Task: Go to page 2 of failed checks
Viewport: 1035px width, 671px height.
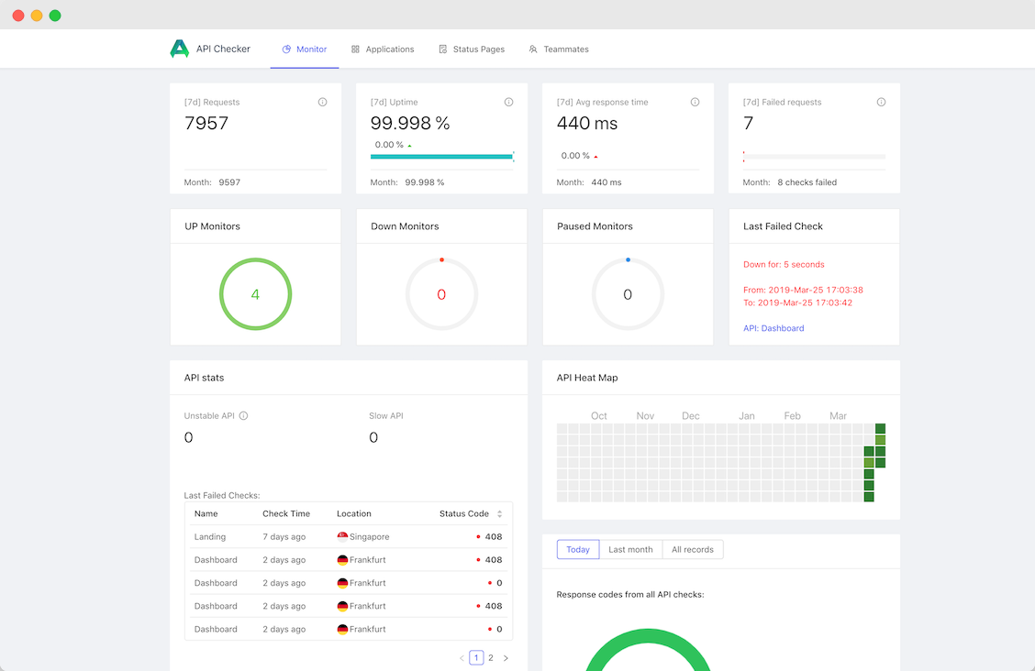Action: click(x=491, y=658)
